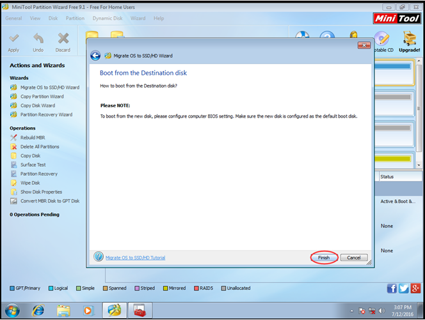425x320 pixels.
Task: Open the Disk menu
Action: point(53,19)
